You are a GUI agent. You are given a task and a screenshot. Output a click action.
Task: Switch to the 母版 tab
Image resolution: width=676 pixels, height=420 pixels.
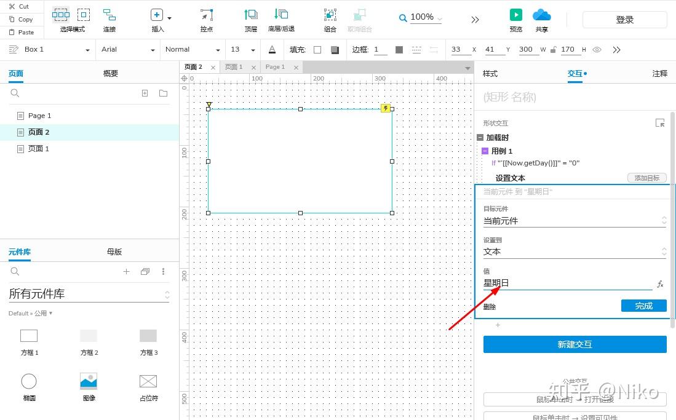pos(114,252)
